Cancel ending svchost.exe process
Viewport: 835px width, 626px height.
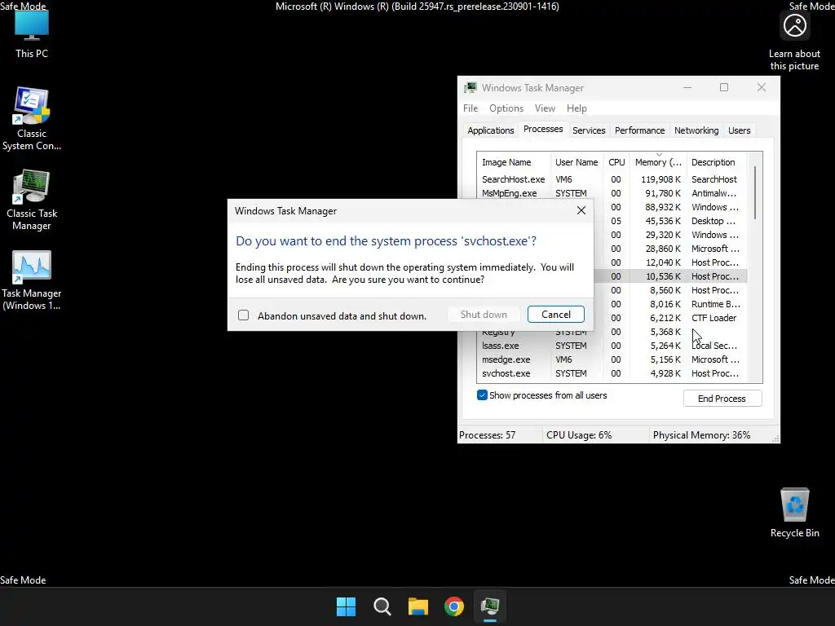(x=556, y=315)
